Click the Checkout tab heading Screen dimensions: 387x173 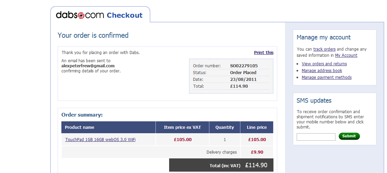[x=124, y=15]
